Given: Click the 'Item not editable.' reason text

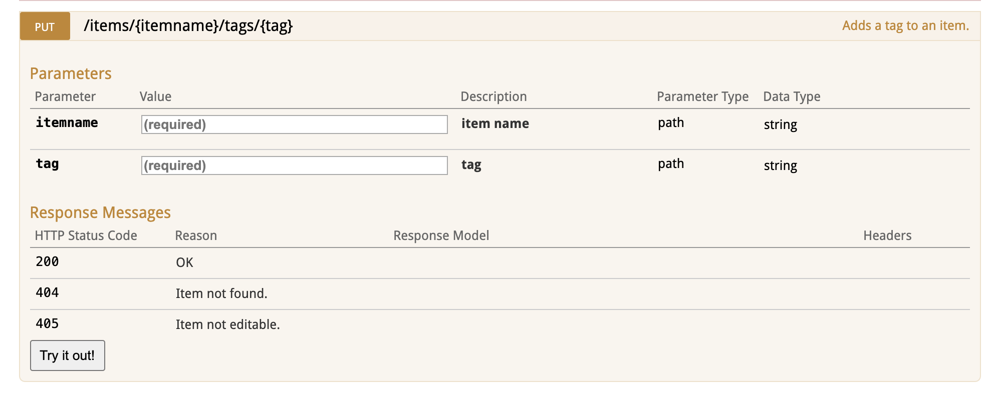Looking at the screenshot, I should click(227, 324).
